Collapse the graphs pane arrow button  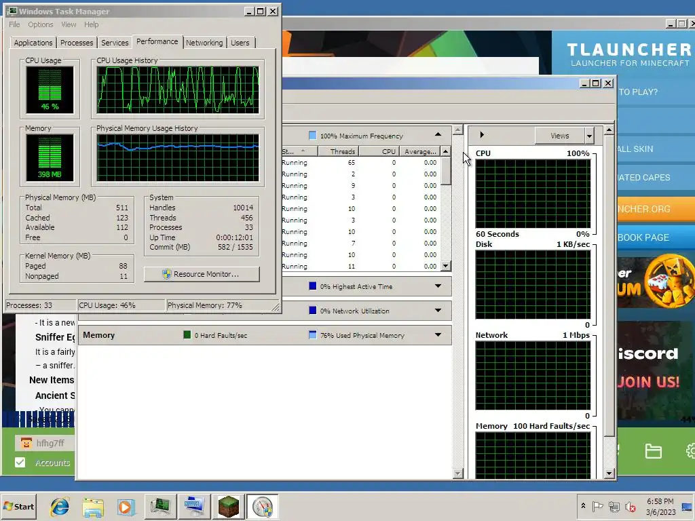click(482, 135)
